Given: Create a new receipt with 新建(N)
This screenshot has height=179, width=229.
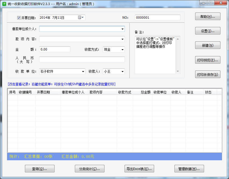Looking at the screenshot, I should click(208, 45).
